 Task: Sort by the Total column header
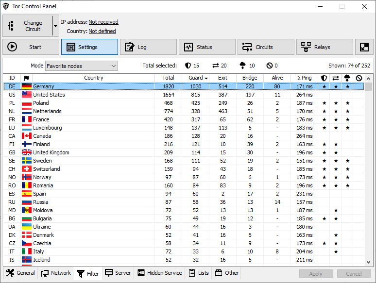(x=168, y=78)
